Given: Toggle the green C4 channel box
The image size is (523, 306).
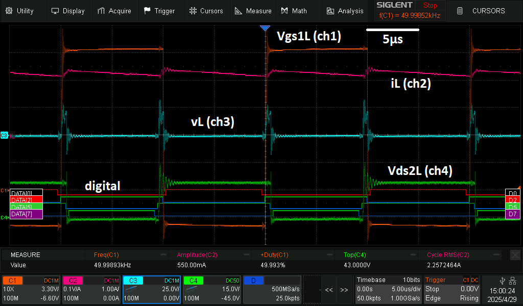Looking at the screenshot, I should (x=211, y=289).
